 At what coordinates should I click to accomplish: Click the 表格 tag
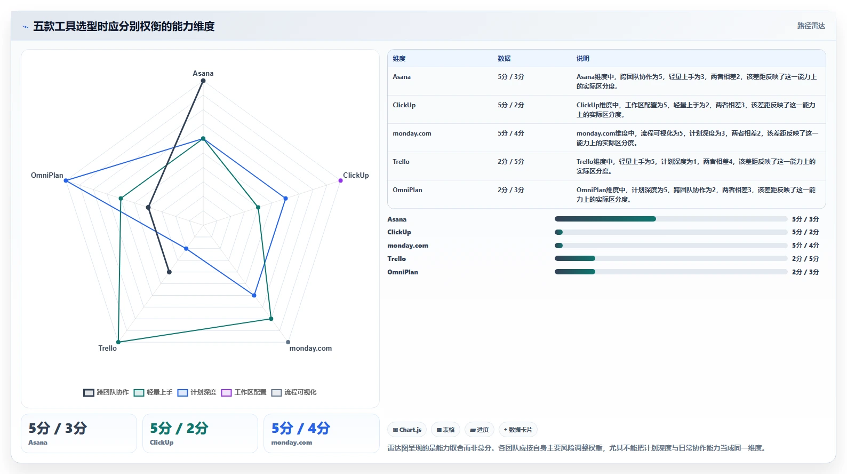click(x=446, y=430)
